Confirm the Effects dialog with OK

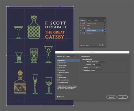point(123,97)
